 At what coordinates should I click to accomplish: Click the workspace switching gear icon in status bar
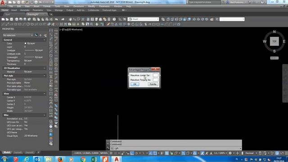[230, 153]
